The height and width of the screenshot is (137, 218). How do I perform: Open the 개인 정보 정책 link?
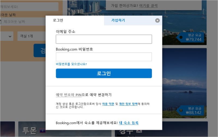128,104
